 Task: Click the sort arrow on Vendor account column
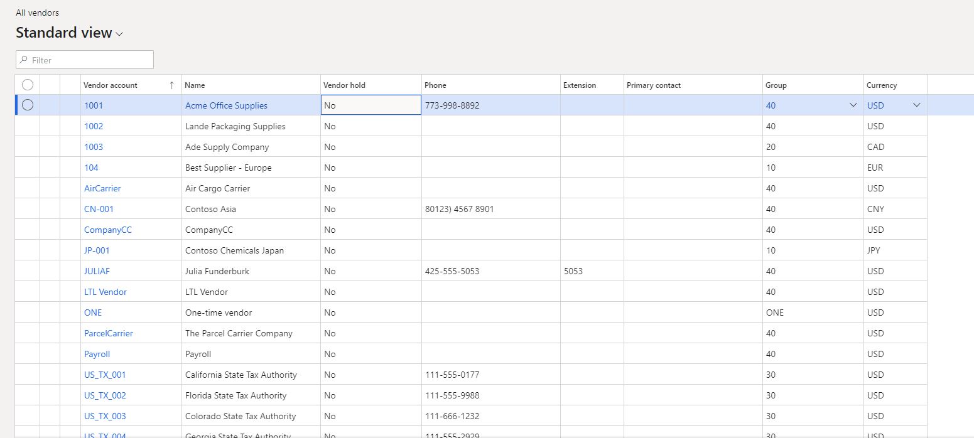tap(172, 85)
